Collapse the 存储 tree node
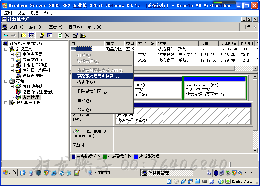This screenshot has width=260, height=186. point(6,81)
